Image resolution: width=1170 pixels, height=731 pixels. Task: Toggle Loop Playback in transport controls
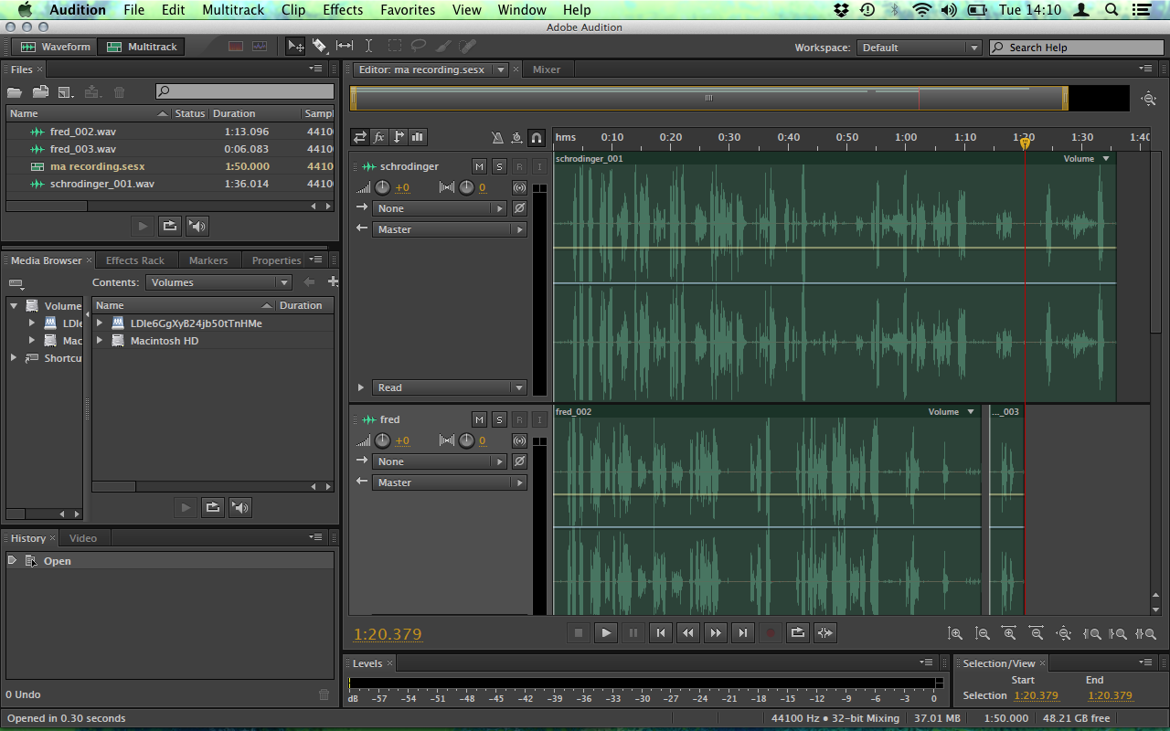(798, 632)
